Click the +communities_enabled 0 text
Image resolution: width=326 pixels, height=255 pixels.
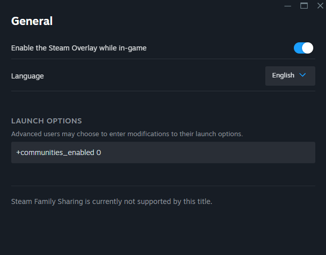(58, 152)
